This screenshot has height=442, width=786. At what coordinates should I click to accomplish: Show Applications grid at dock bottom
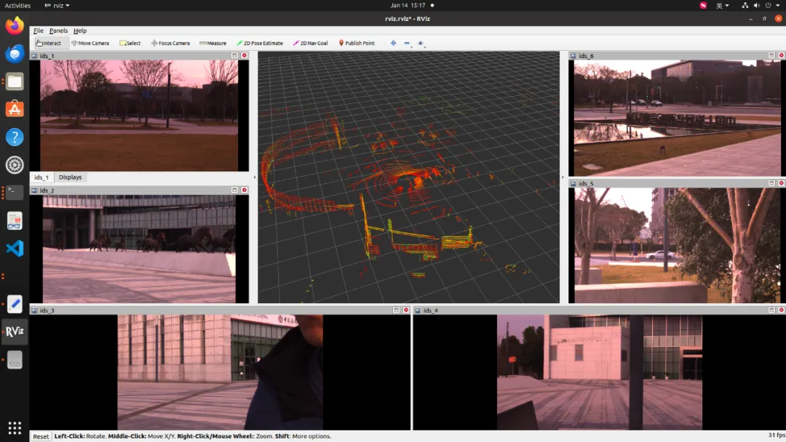[15, 428]
